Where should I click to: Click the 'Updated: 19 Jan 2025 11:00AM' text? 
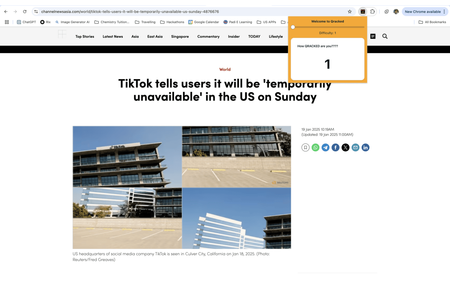tap(327, 135)
